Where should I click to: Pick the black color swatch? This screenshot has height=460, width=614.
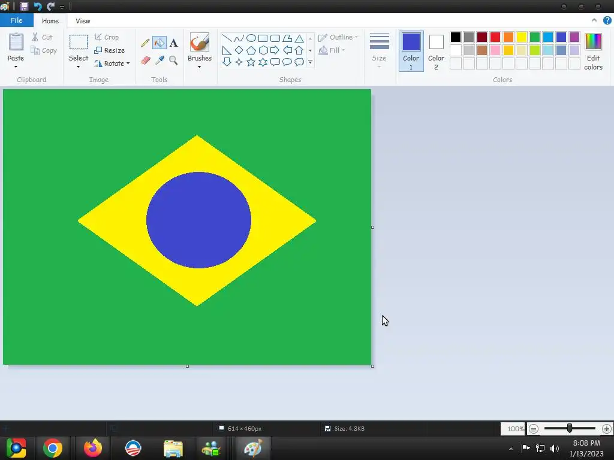click(456, 37)
